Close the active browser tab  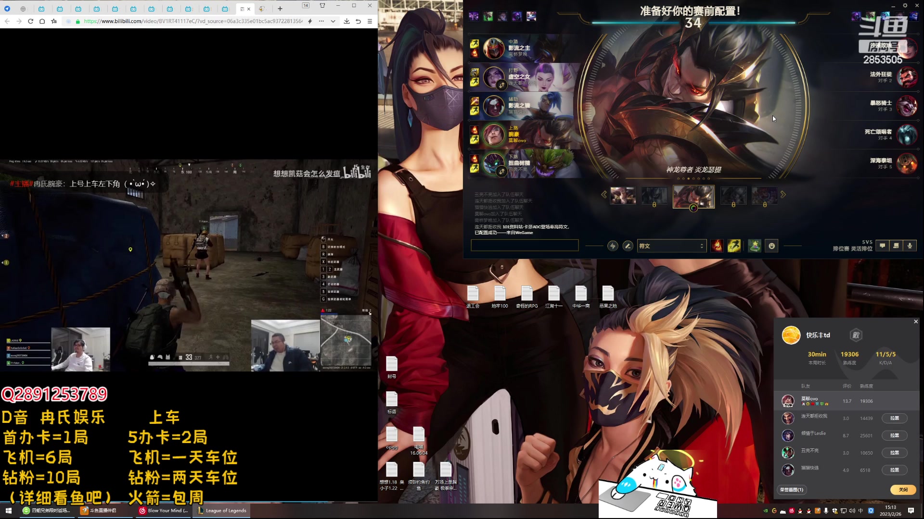tap(249, 9)
